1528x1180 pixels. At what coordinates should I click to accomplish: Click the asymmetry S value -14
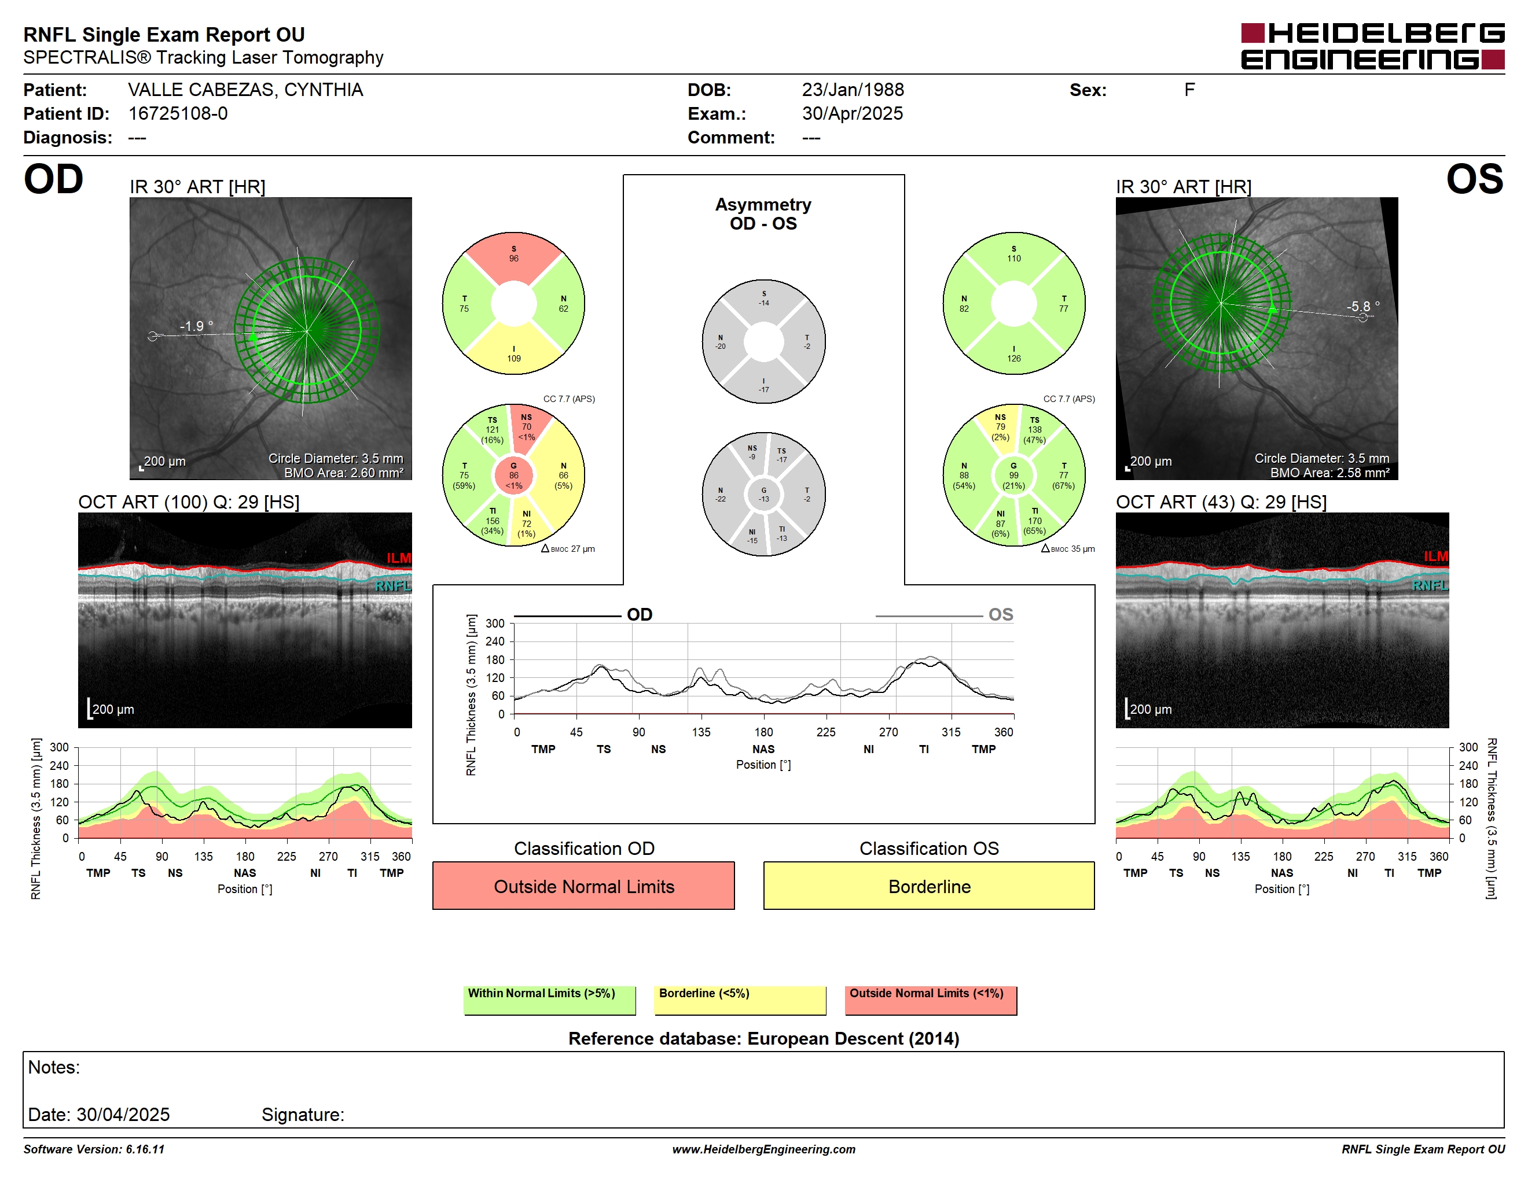pos(764,303)
